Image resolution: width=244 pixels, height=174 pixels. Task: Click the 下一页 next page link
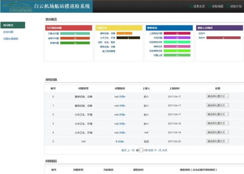pos(157,151)
